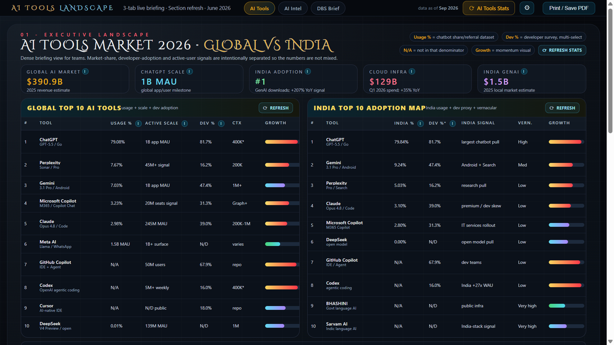This screenshot has height=345, width=614.
Task: Click Print / Save PDF button
Action: click(x=568, y=8)
